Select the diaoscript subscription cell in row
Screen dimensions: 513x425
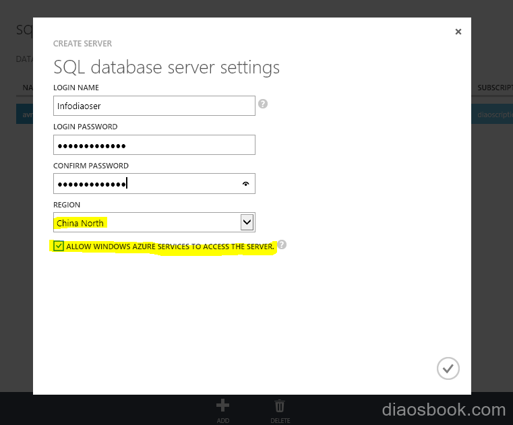point(493,115)
